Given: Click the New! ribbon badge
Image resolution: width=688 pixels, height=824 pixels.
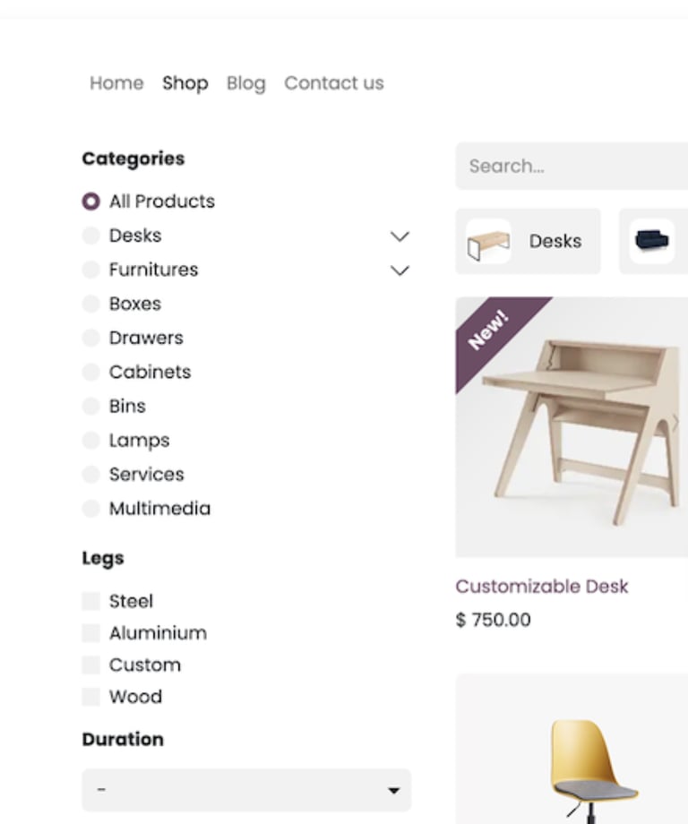Looking at the screenshot, I should coord(489,330).
